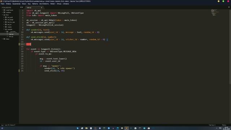Click the __pycache__ folder icon
Image resolution: width=231 pixels, height=130 pixels.
pos(7,32)
